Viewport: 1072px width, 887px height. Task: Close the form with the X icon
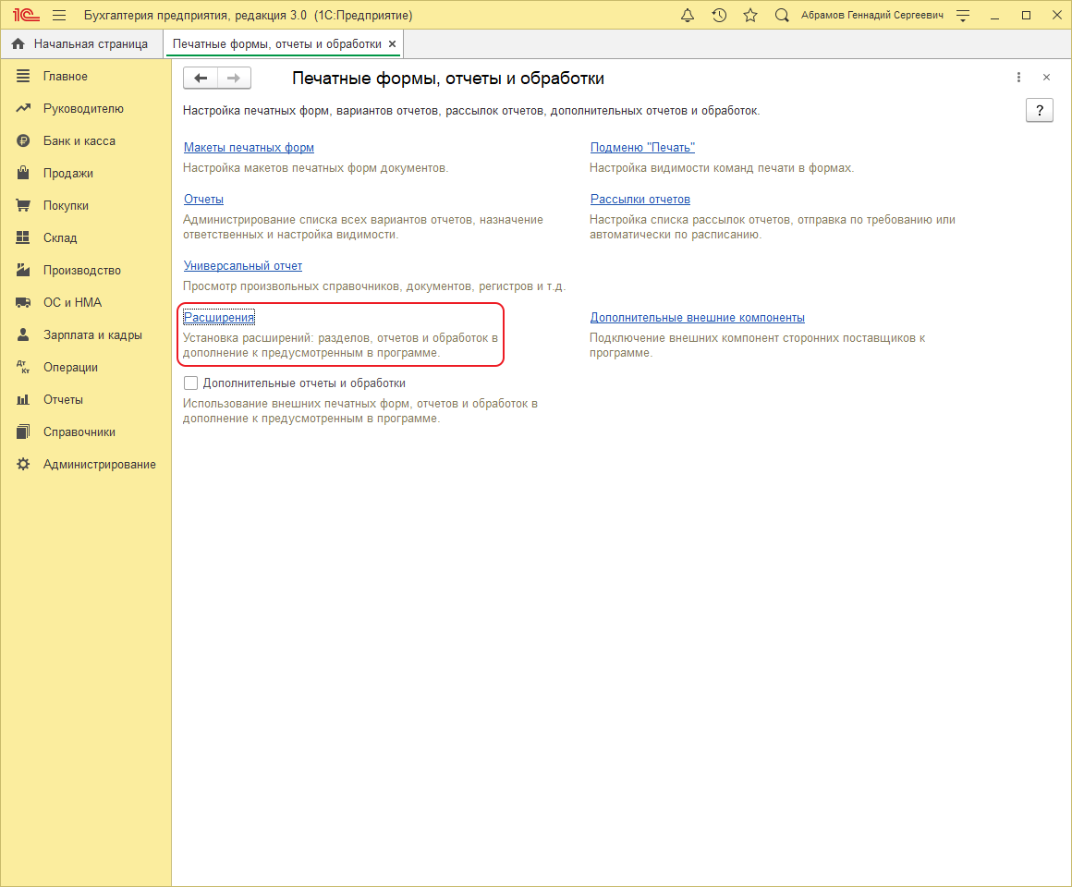tap(1047, 78)
